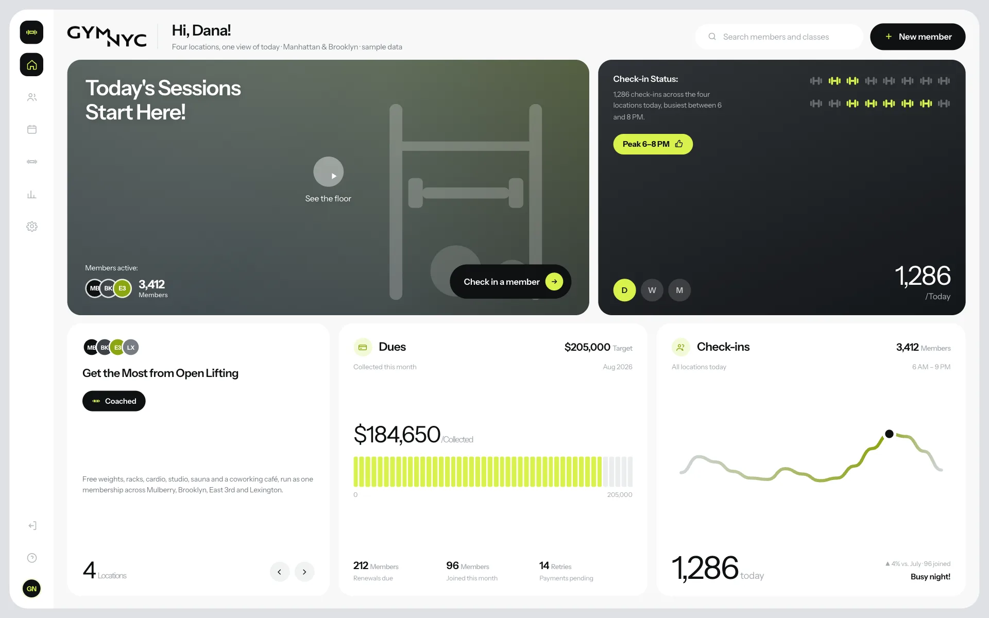Click the black dot marker on Check-ins chart
The height and width of the screenshot is (618, 989).
click(x=889, y=434)
